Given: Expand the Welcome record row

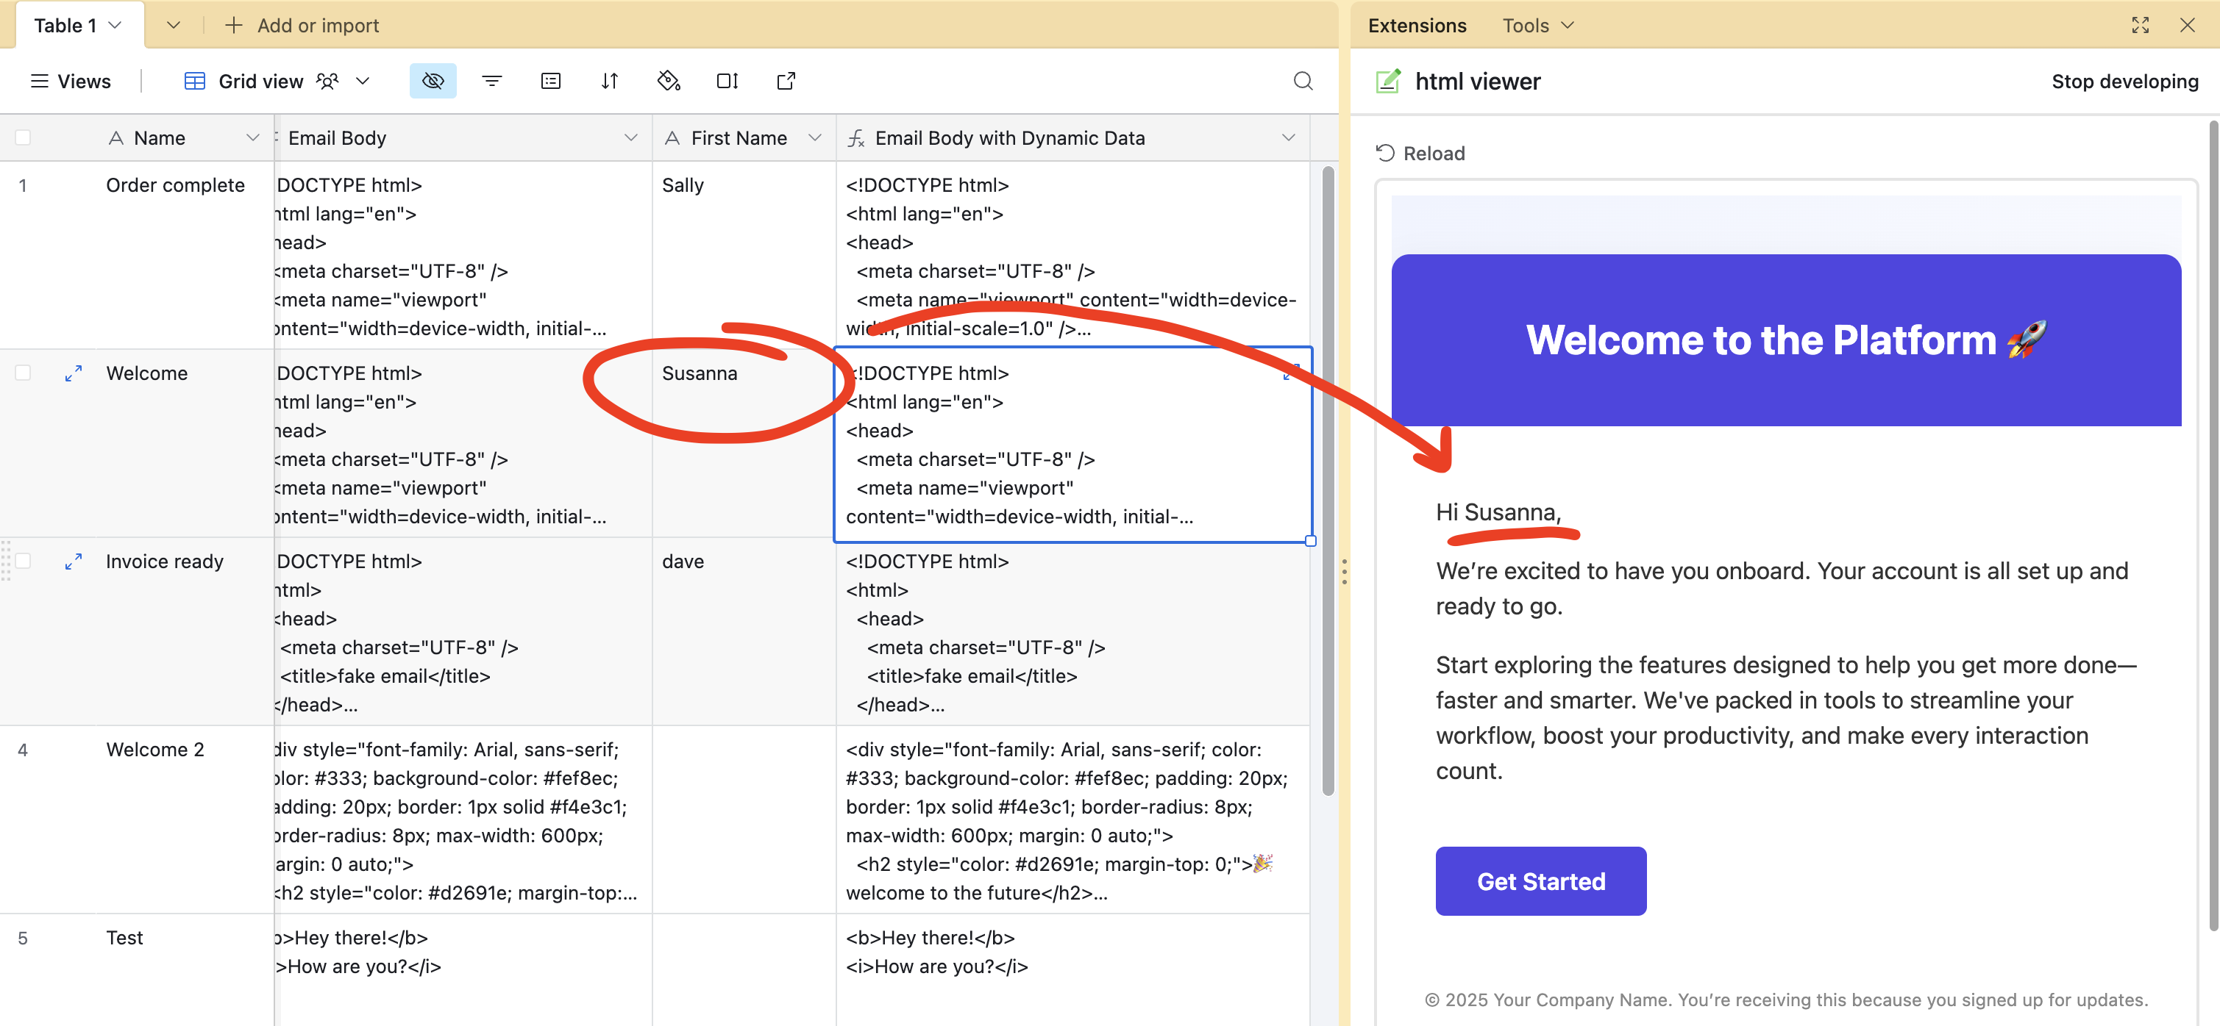Looking at the screenshot, I should pos(74,373).
